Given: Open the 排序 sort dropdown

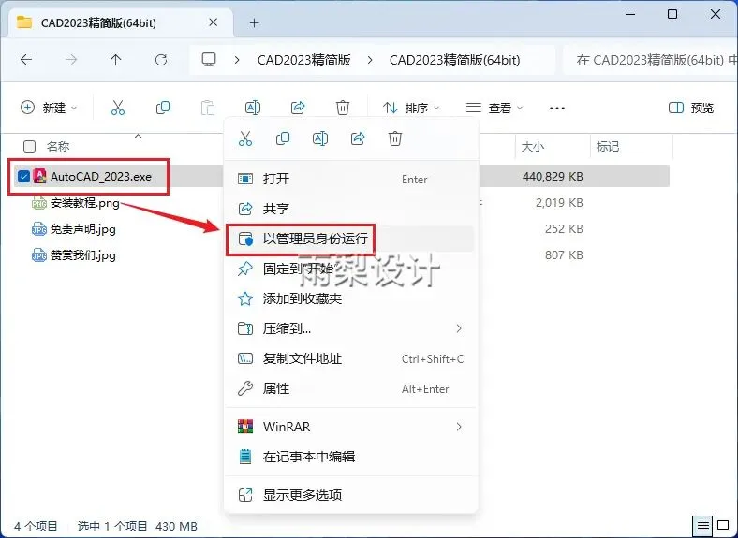Looking at the screenshot, I should [411, 108].
